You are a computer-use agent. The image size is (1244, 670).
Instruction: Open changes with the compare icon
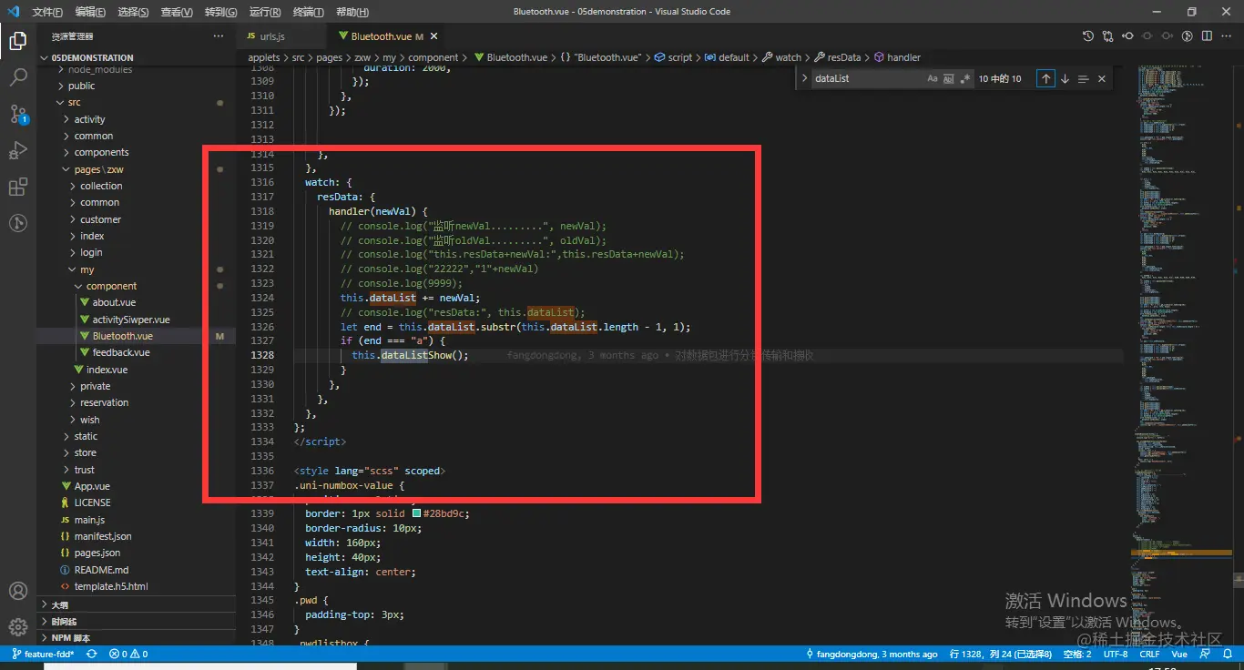[x=1107, y=36]
